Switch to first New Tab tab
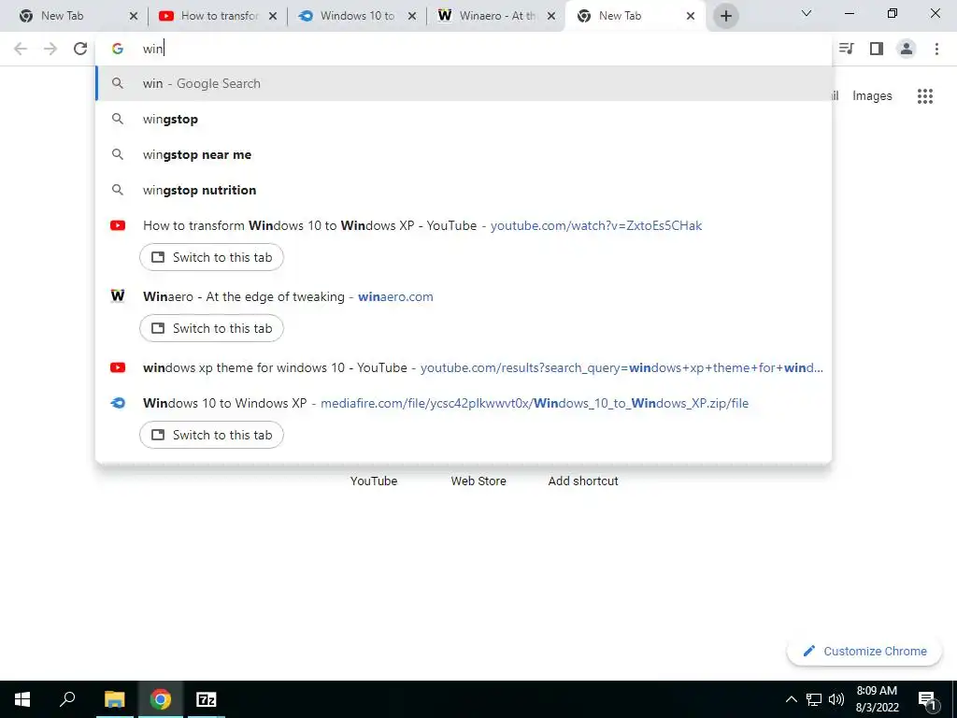The image size is (957, 718). pyautogui.click(x=70, y=16)
